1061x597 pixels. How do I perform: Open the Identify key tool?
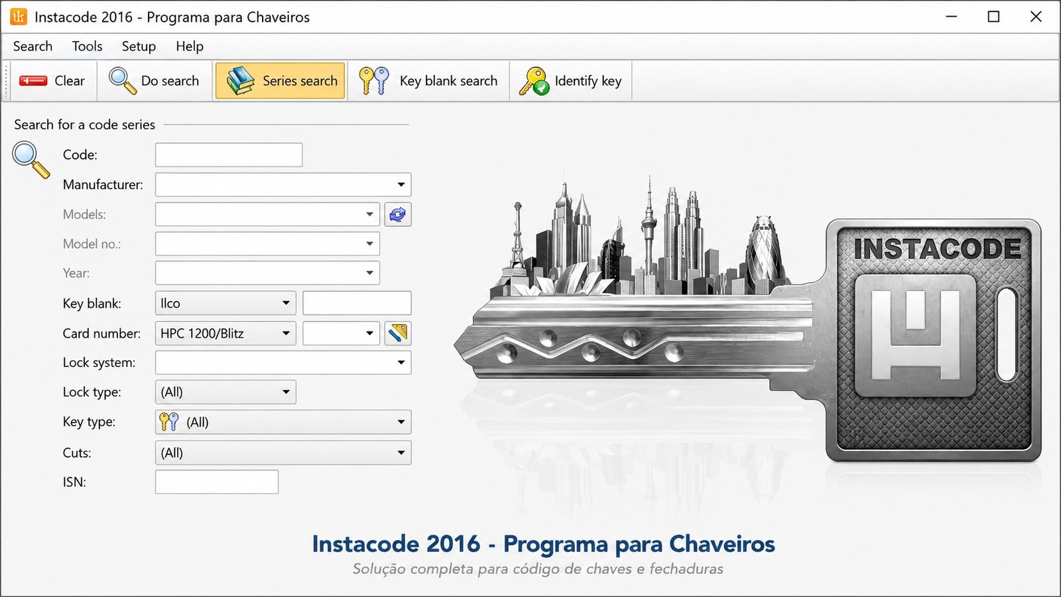pyautogui.click(x=571, y=81)
